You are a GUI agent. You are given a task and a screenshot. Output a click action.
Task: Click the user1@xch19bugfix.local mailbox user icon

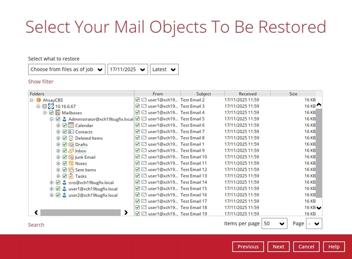tap(65, 189)
